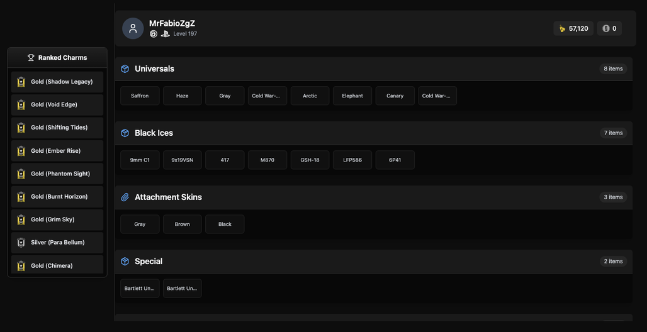This screenshot has width=647, height=332.
Task: Click the Black Ices cube icon
Action: click(125, 133)
